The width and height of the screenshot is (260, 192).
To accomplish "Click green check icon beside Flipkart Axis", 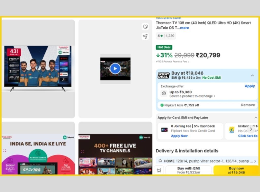I will (x=162, y=105).
